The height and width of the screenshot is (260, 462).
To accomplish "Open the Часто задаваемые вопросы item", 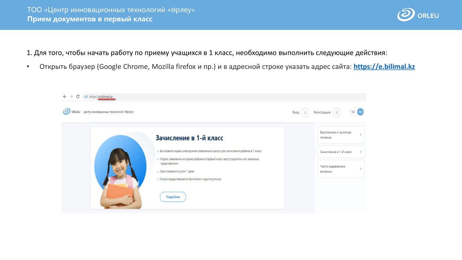I will 341,169.
